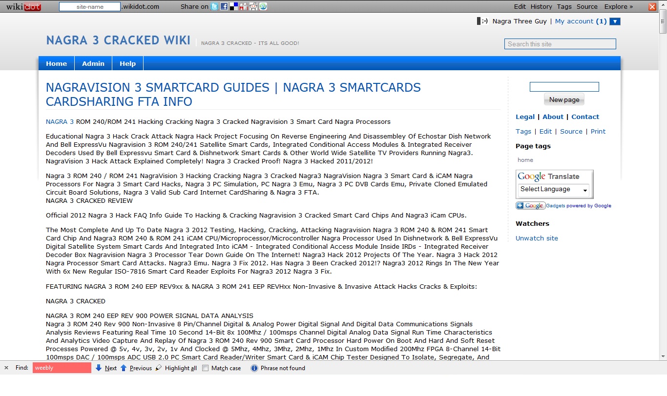Image resolution: width=667 pixels, height=396 pixels.
Task: Click the NAGRA 3 link in first paragraph
Action: 60,122
